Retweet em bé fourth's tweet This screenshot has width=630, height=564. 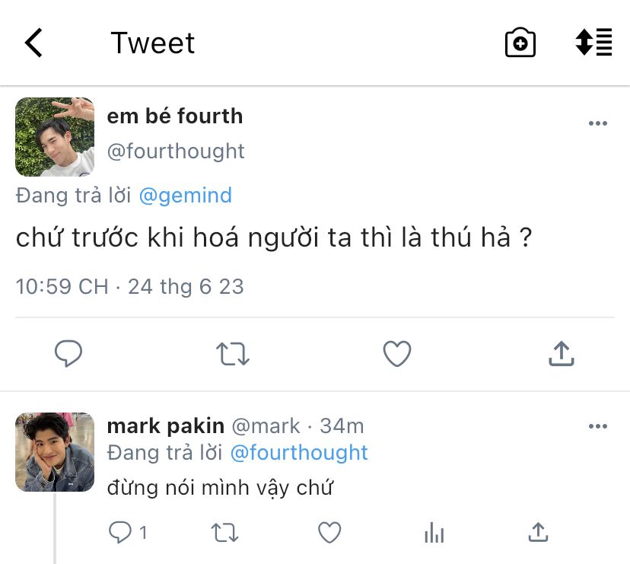[232, 353]
